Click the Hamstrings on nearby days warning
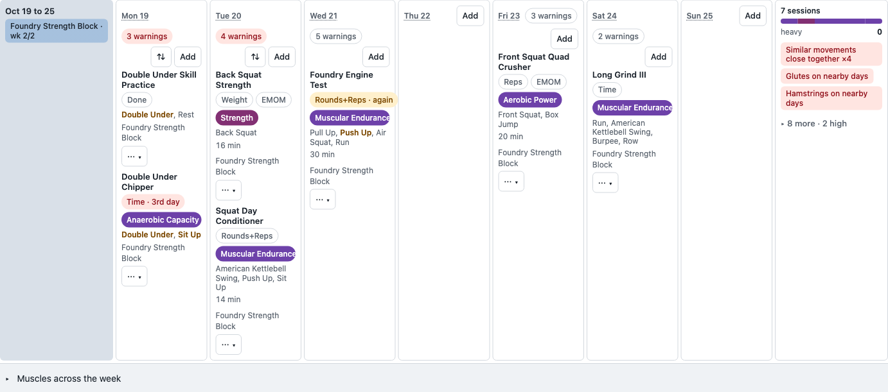The height and width of the screenshot is (392, 888). pyautogui.click(x=831, y=98)
